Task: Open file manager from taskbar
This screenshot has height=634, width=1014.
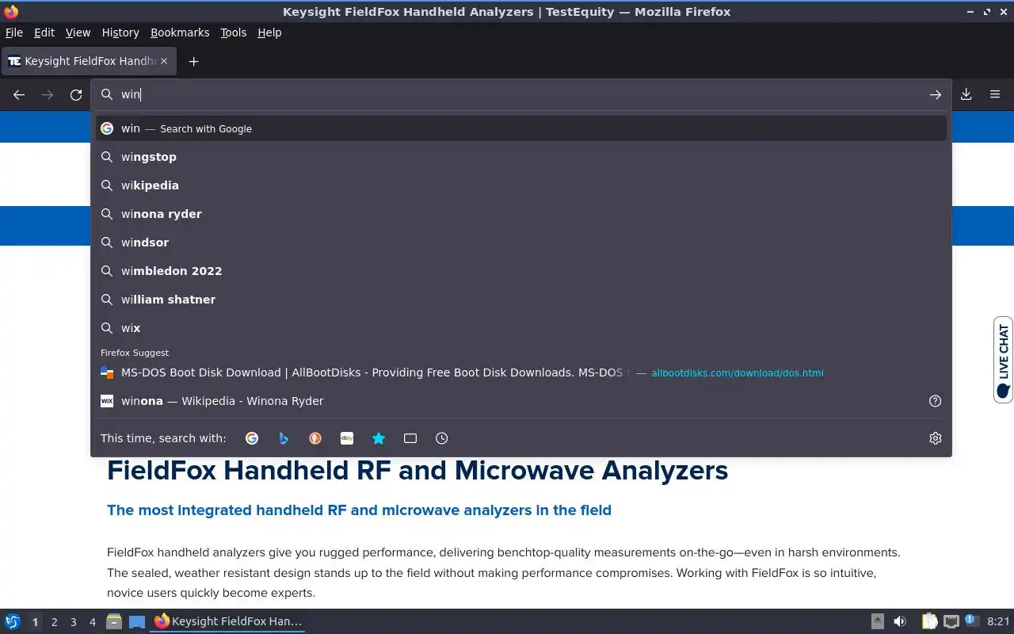Action: 114,621
